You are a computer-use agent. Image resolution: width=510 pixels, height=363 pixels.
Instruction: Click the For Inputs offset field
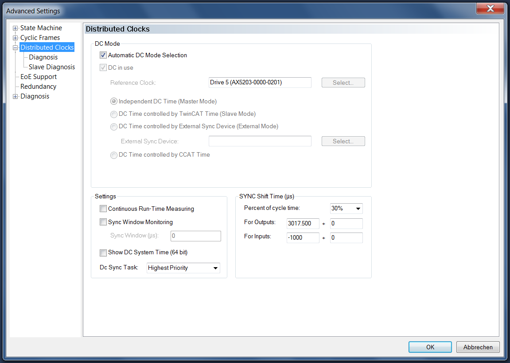[346, 238]
